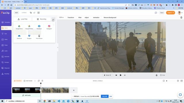Viewport: 184px width, 103px height.
Task: Zoom out the timeline with the minus icon
Action: (164, 81)
